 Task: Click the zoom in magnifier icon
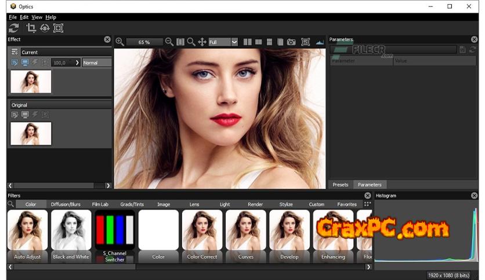pyautogui.click(x=120, y=42)
